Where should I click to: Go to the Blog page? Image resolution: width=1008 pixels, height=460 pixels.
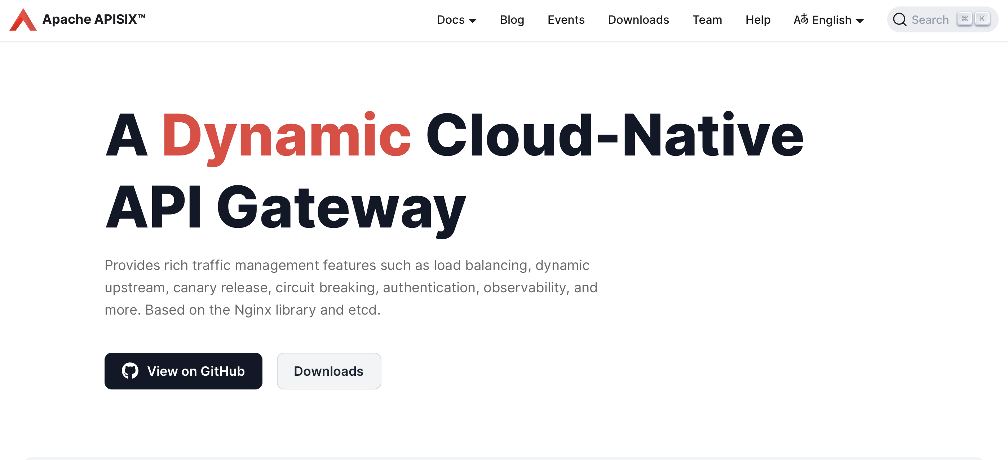pos(512,19)
